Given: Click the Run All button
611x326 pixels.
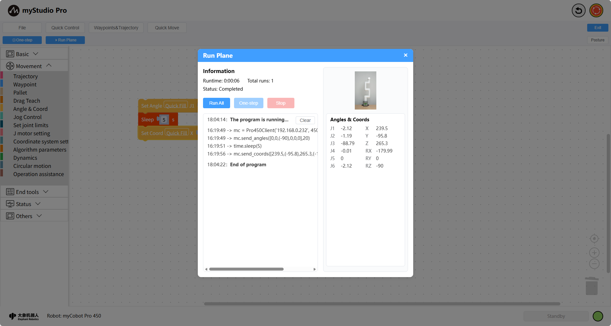Looking at the screenshot, I should [x=216, y=103].
